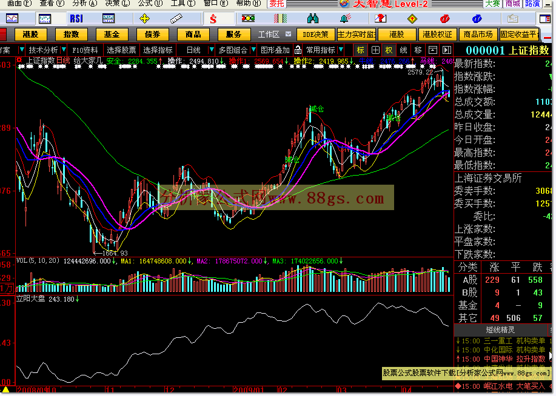The image size is (556, 396).
Task: Expand the 多图组合 dropdown arrow
Action: tap(253, 50)
